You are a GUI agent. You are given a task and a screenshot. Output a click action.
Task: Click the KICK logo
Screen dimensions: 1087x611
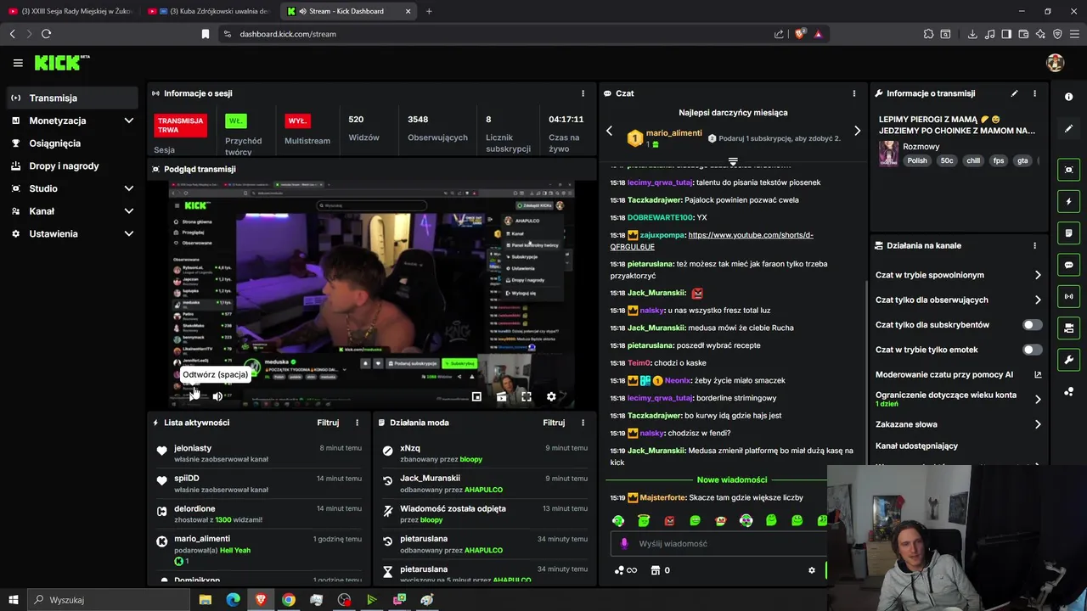point(61,63)
